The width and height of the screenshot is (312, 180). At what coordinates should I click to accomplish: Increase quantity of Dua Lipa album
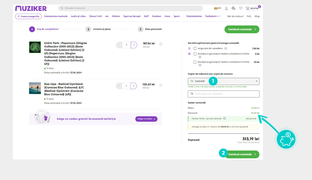[134, 86]
